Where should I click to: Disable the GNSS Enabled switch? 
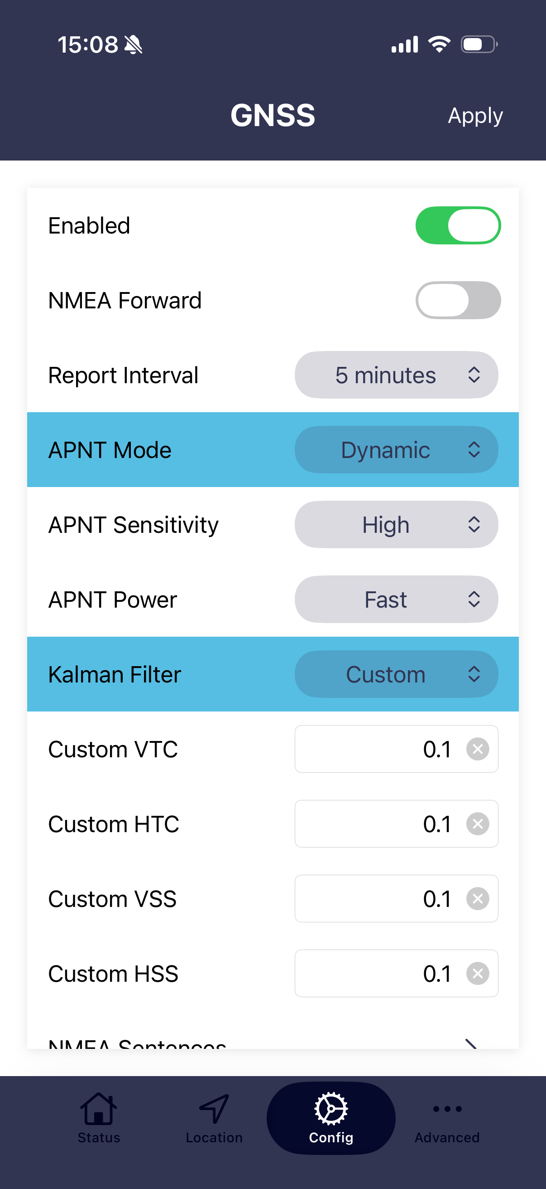(458, 225)
